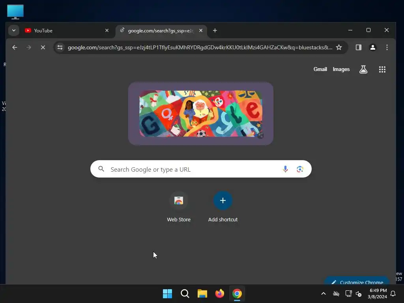Switch to the YouTube tab
The height and width of the screenshot is (303, 404).
[x=67, y=30]
